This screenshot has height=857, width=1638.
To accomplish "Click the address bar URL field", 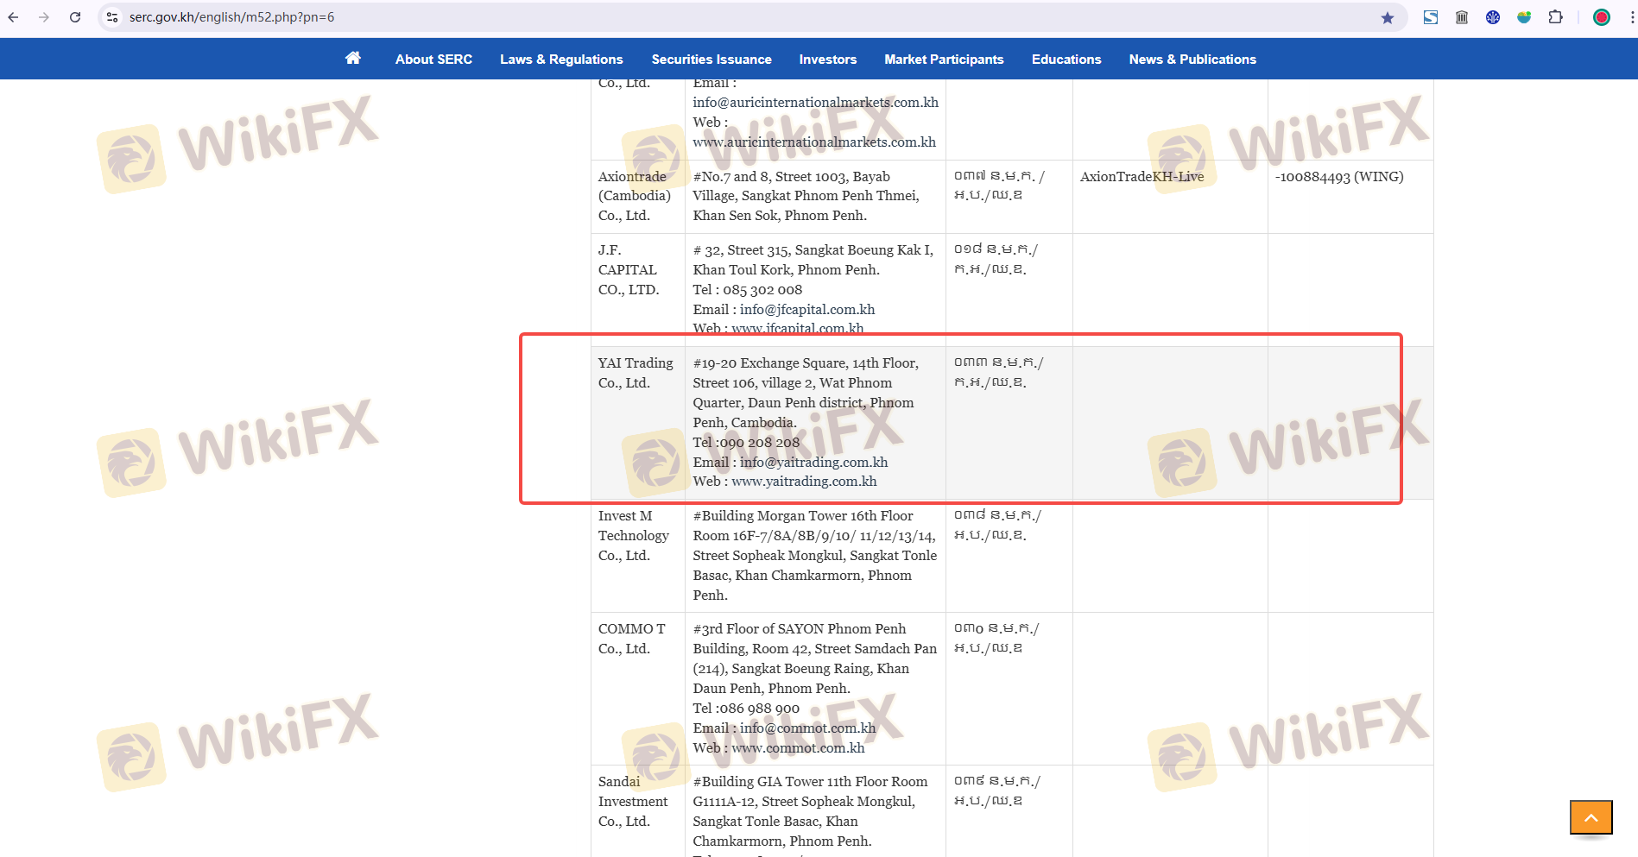I will click(x=691, y=17).
